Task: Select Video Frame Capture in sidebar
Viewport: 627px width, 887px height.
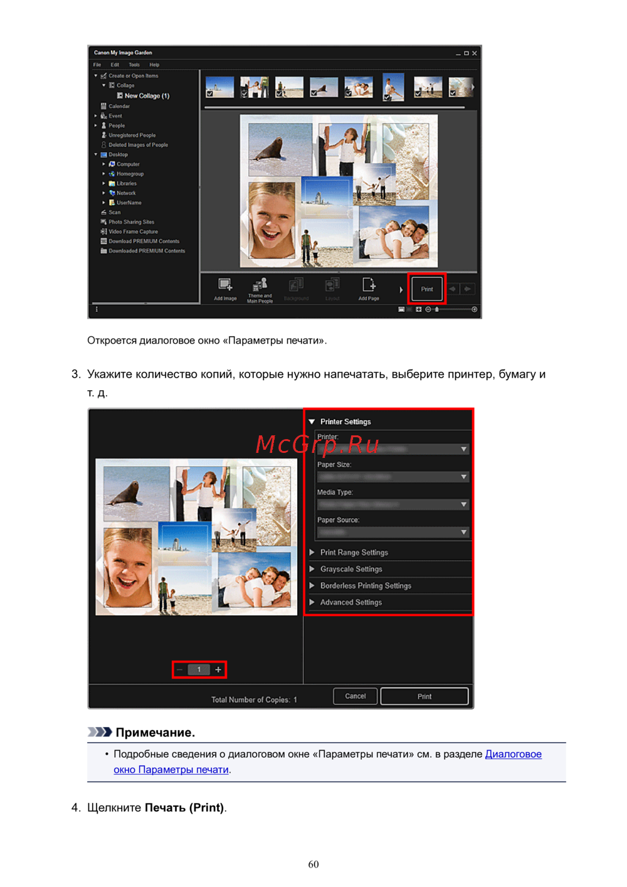Action: 132,231
